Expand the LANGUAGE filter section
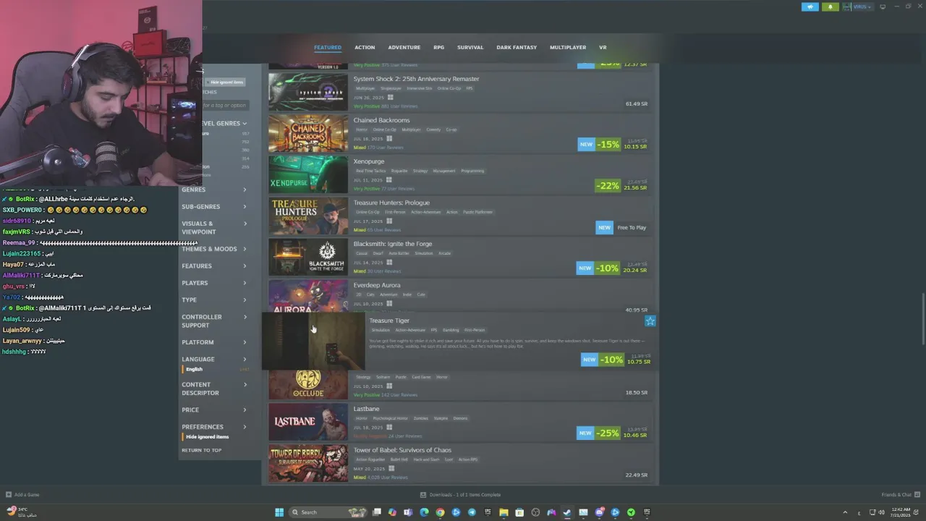Viewport: 926px width, 521px height. click(x=213, y=360)
